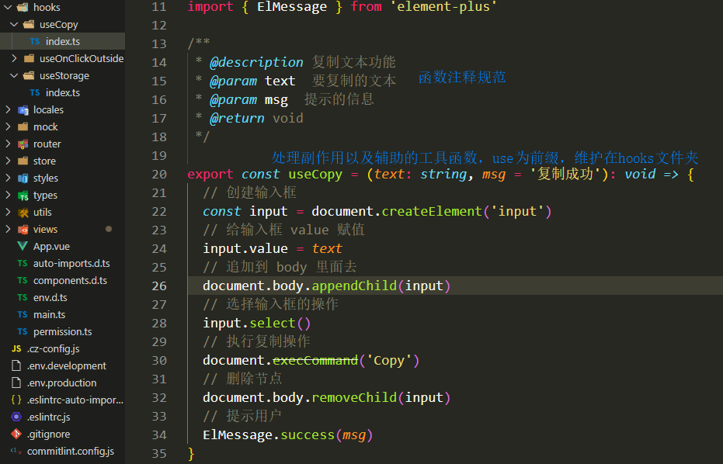Open auto-imports.d.ts in the explorer

point(71,264)
